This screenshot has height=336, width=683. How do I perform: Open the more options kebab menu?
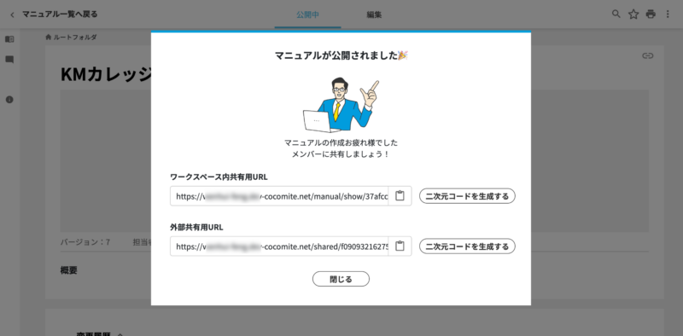(x=668, y=14)
